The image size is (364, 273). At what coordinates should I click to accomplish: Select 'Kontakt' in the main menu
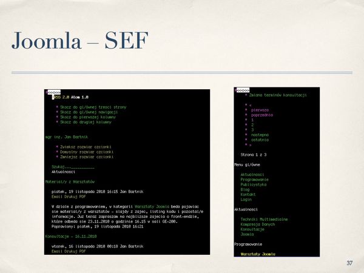tap(251, 194)
